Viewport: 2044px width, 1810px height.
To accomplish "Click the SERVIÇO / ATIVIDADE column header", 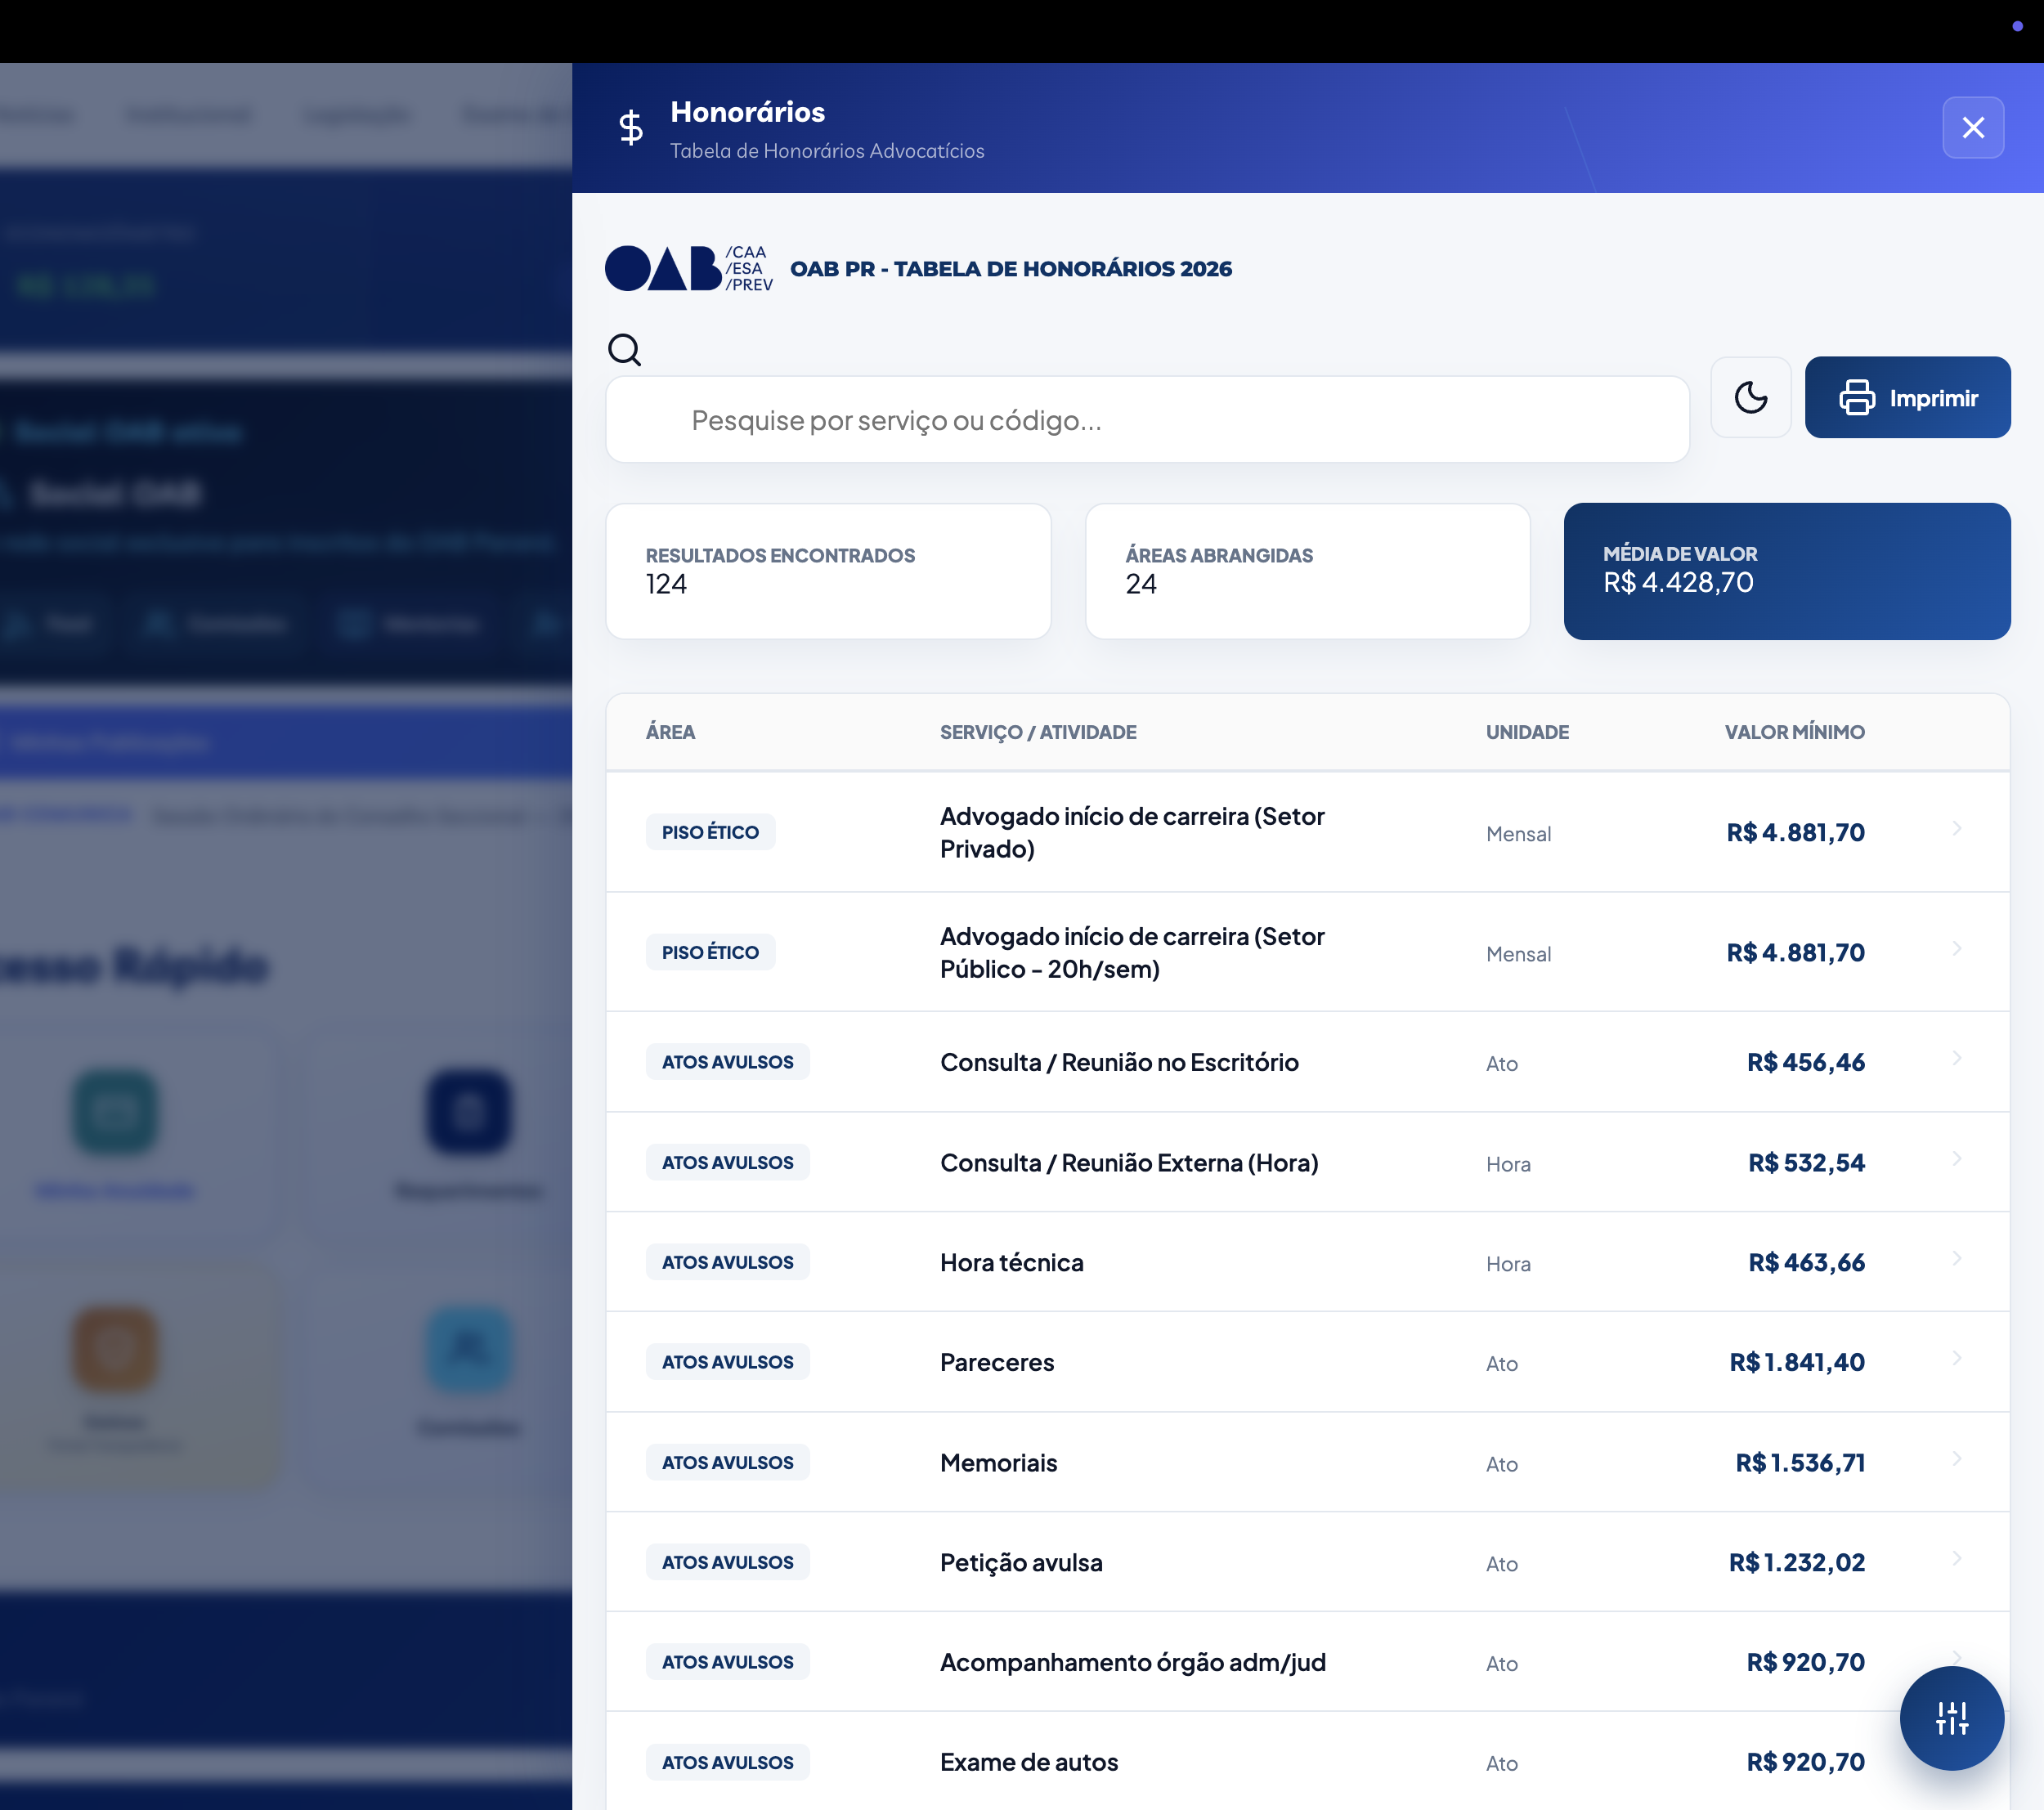I will pos(1037,732).
